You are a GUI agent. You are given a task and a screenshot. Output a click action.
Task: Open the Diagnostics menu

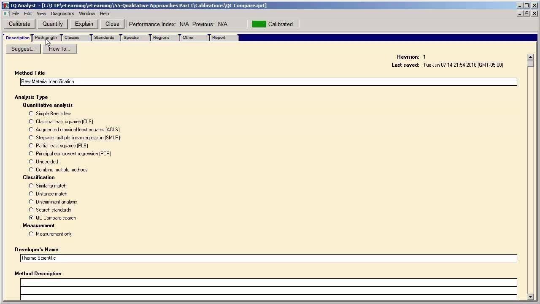pos(62,14)
